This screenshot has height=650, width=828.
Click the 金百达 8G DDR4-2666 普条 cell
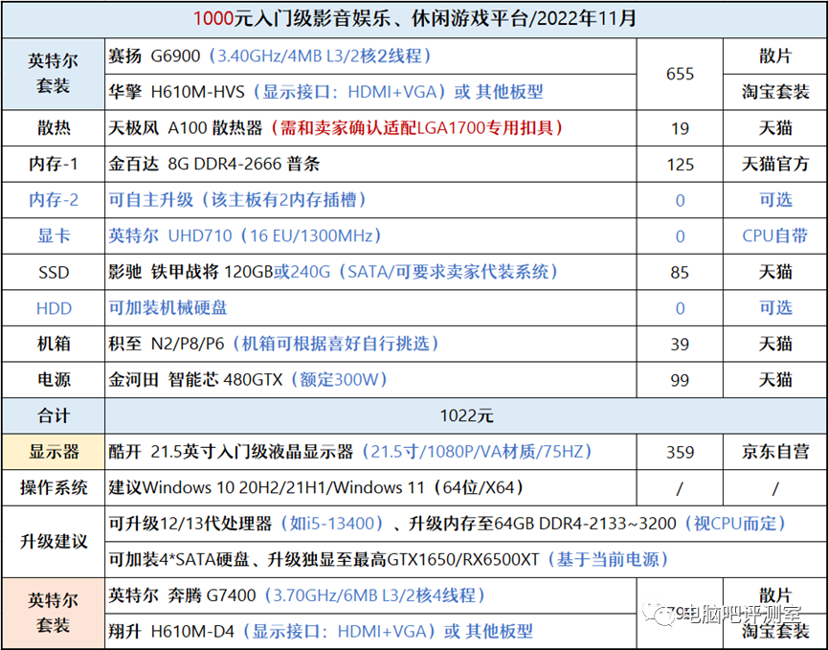370,165
